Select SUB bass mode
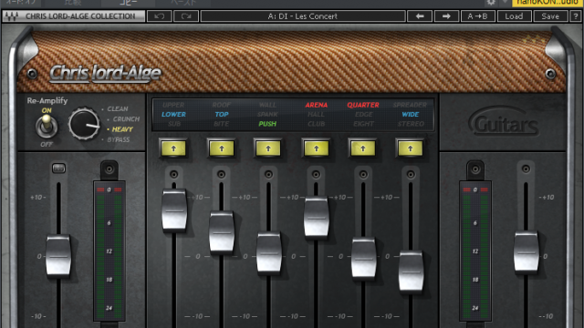 pyautogui.click(x=174, y=124)
